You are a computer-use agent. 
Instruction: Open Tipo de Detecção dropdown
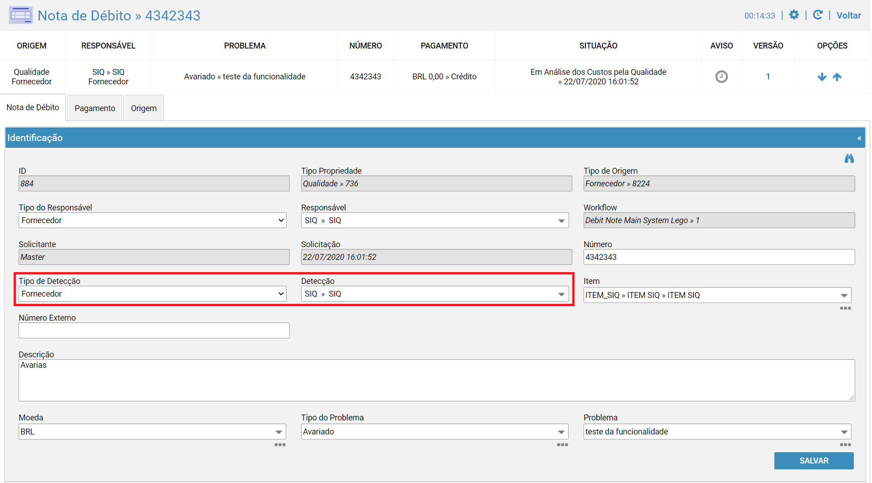coord(152,294)
